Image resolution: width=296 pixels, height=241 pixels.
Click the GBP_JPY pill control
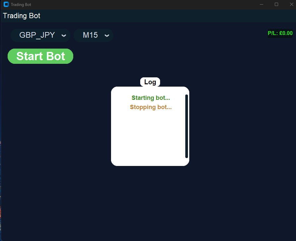(40, 35)
